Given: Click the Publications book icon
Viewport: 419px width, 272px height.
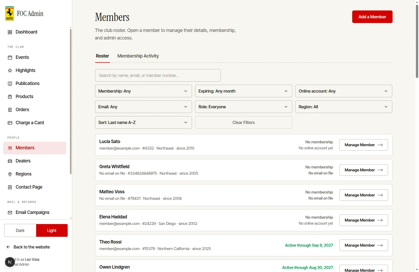Looking at the screenshot, I should point(10,84).
